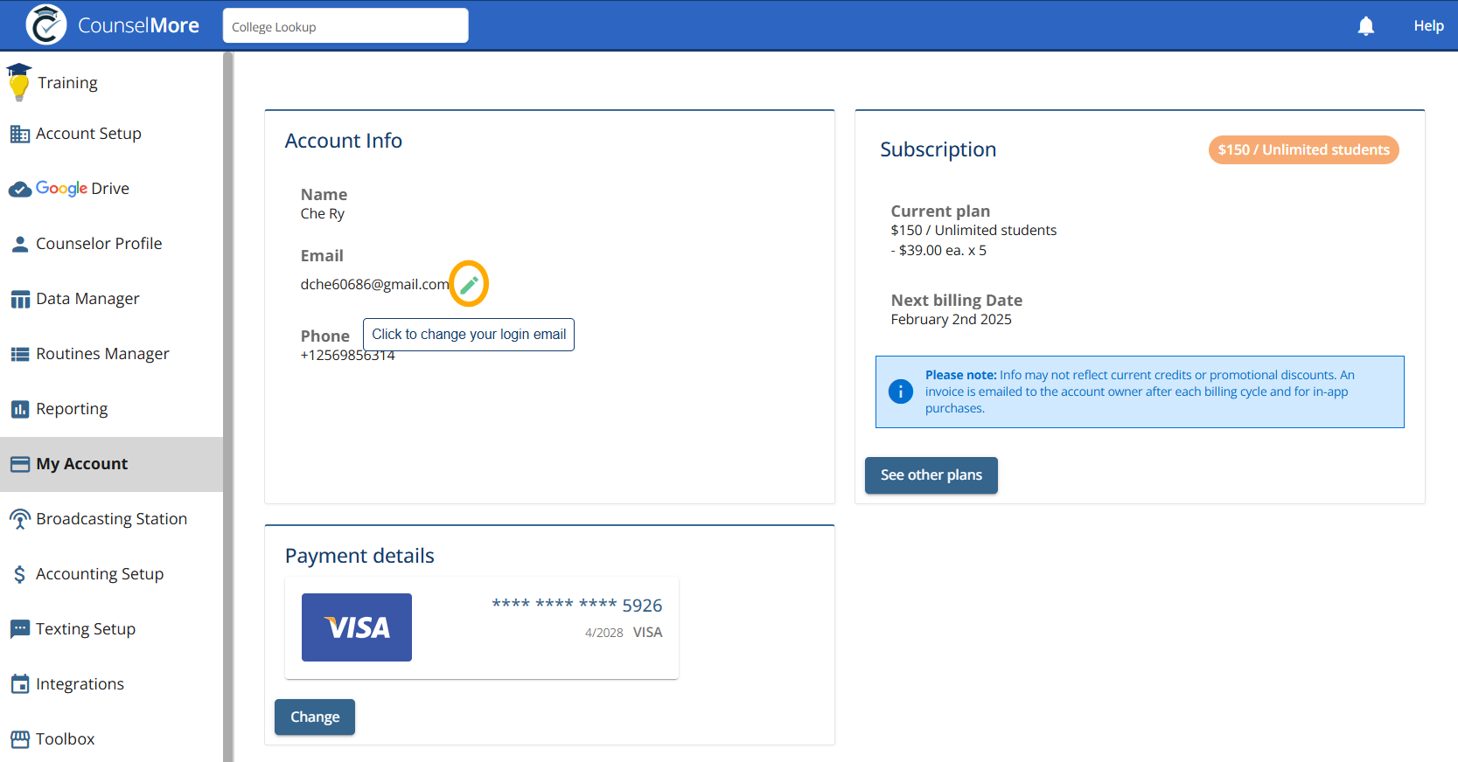Image resolution: width=1458 pixels, height=762 pixels.
Task: Open Broadcasting Station
Action: click(111, 519)
